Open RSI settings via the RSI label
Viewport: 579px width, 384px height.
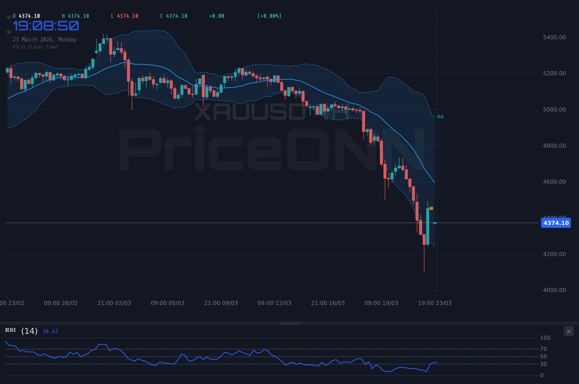10,330
